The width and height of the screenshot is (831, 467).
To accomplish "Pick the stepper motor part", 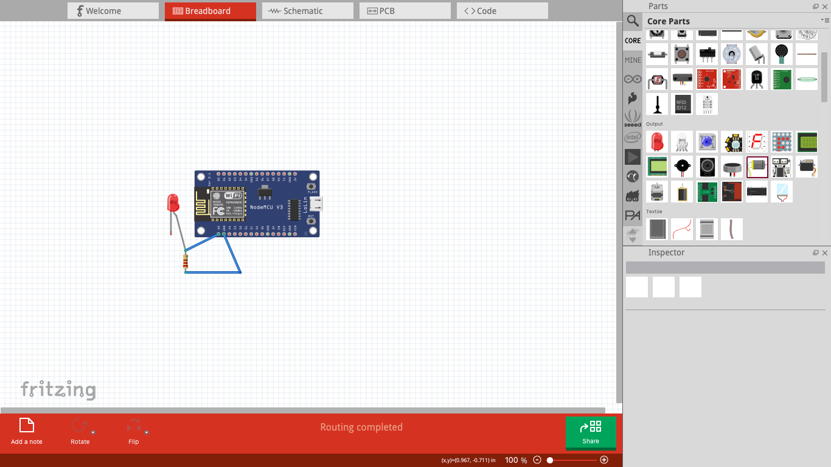I will click(x=657, y=192).
